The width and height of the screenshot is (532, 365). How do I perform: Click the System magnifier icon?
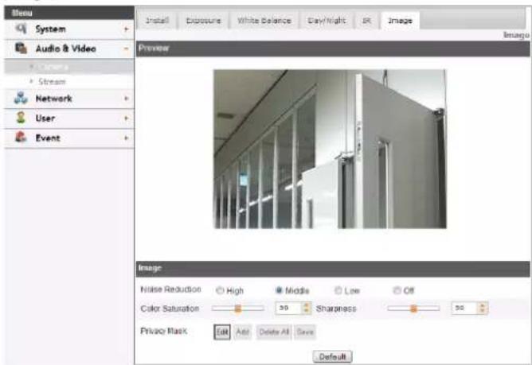tap(21, 29)
